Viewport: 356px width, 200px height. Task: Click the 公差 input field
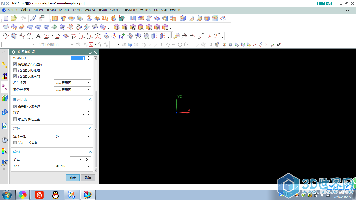coord(80,159)
